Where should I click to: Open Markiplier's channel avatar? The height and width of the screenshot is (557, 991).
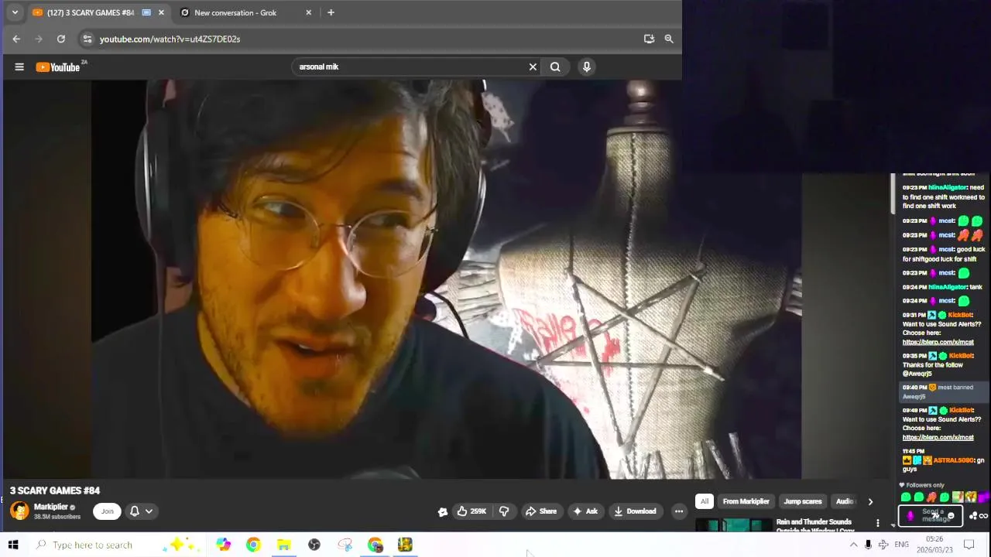click(19, 511)
